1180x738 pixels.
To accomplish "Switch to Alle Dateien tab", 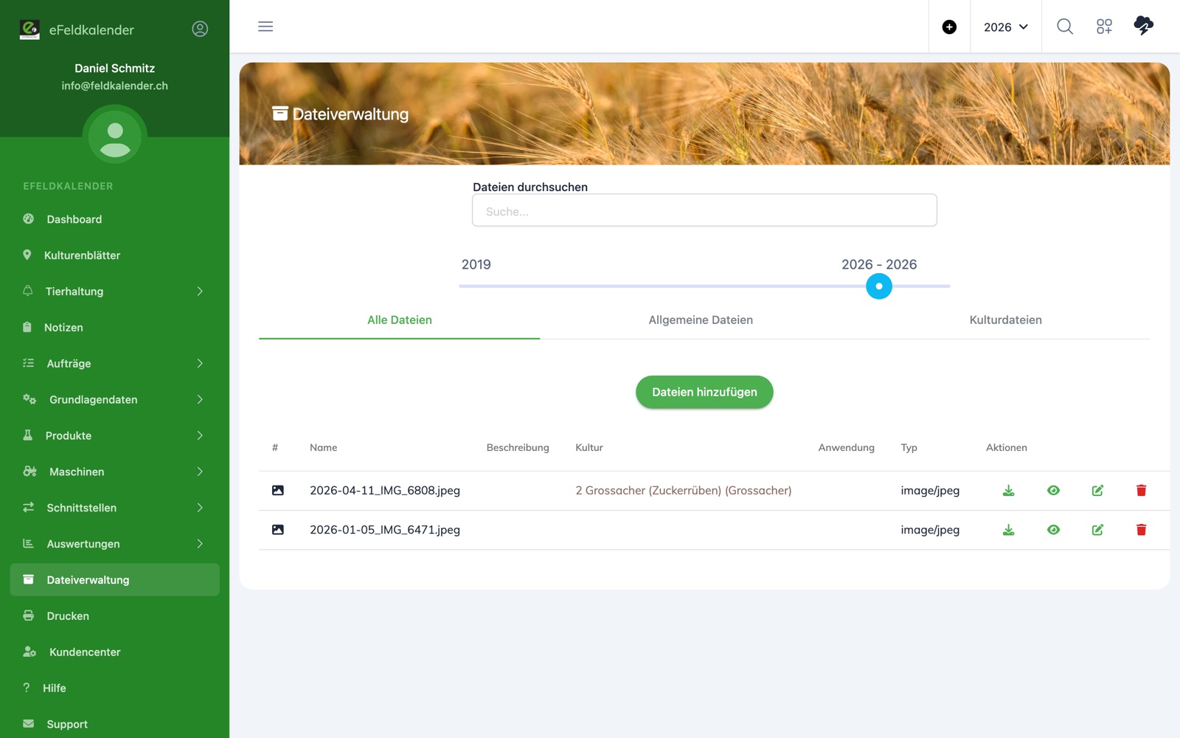I will coord(399,320).
